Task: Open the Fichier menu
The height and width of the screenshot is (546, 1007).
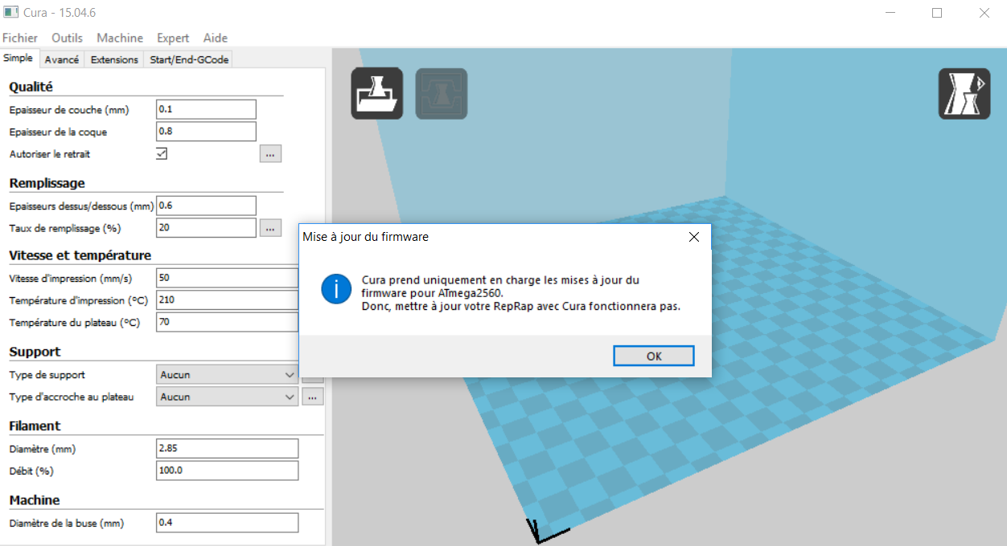Action: tap(20, 38)
